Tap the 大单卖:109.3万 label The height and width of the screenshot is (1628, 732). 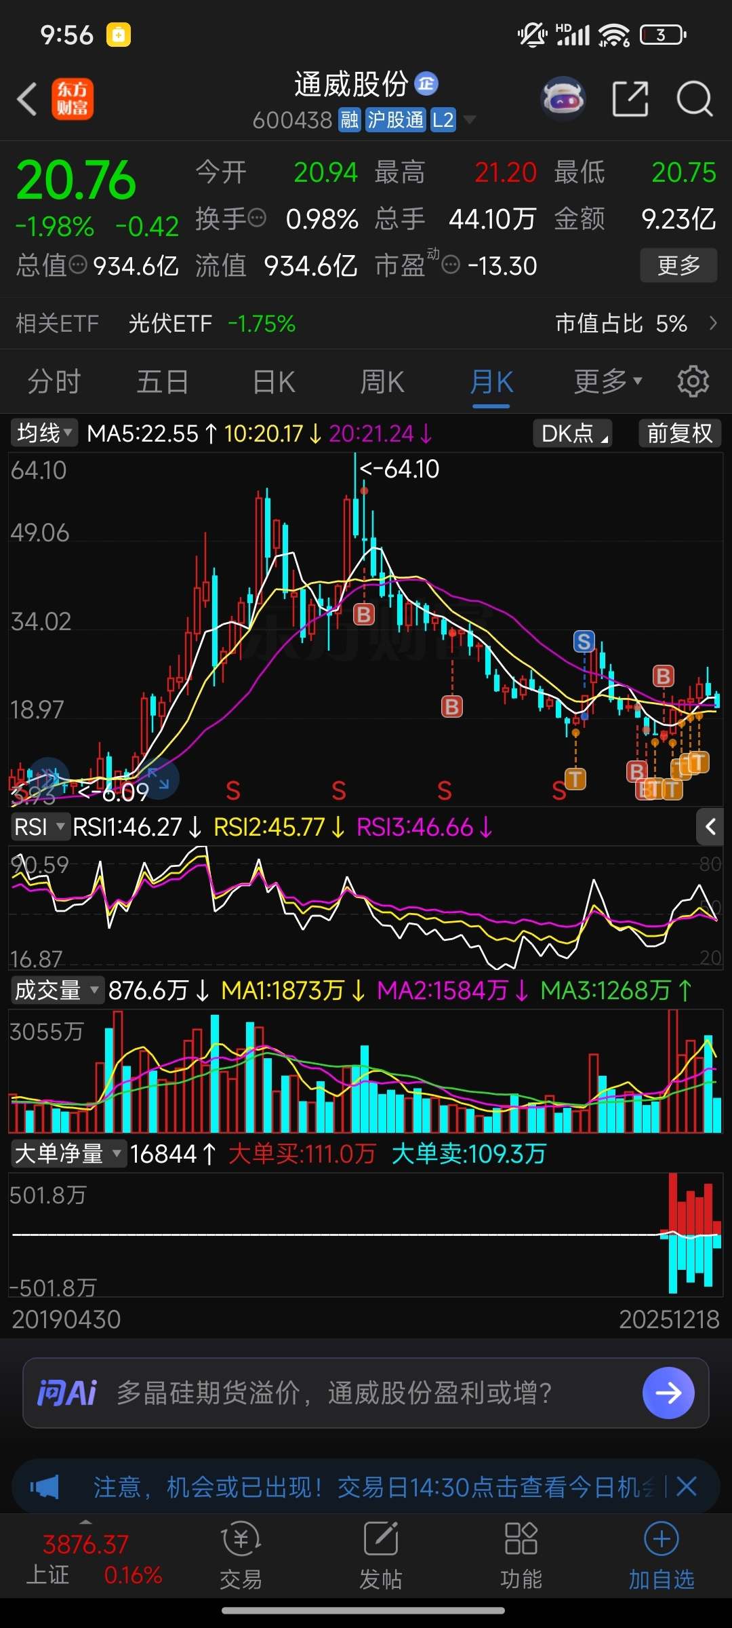point(469,1153)
